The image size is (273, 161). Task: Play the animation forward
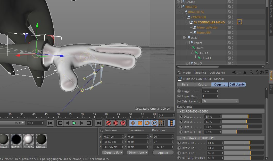point(74,123)
